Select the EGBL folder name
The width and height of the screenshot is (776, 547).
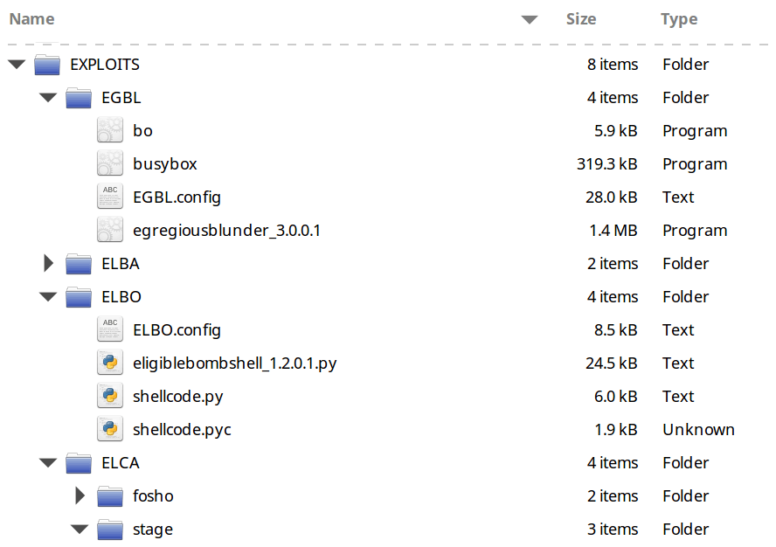(121, 98)
